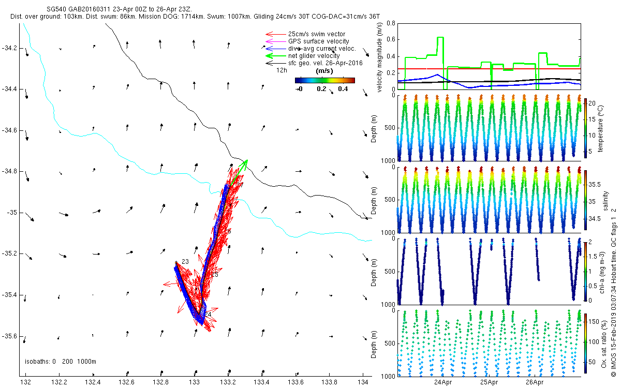Click the '26Apr' date tick label

535,382
